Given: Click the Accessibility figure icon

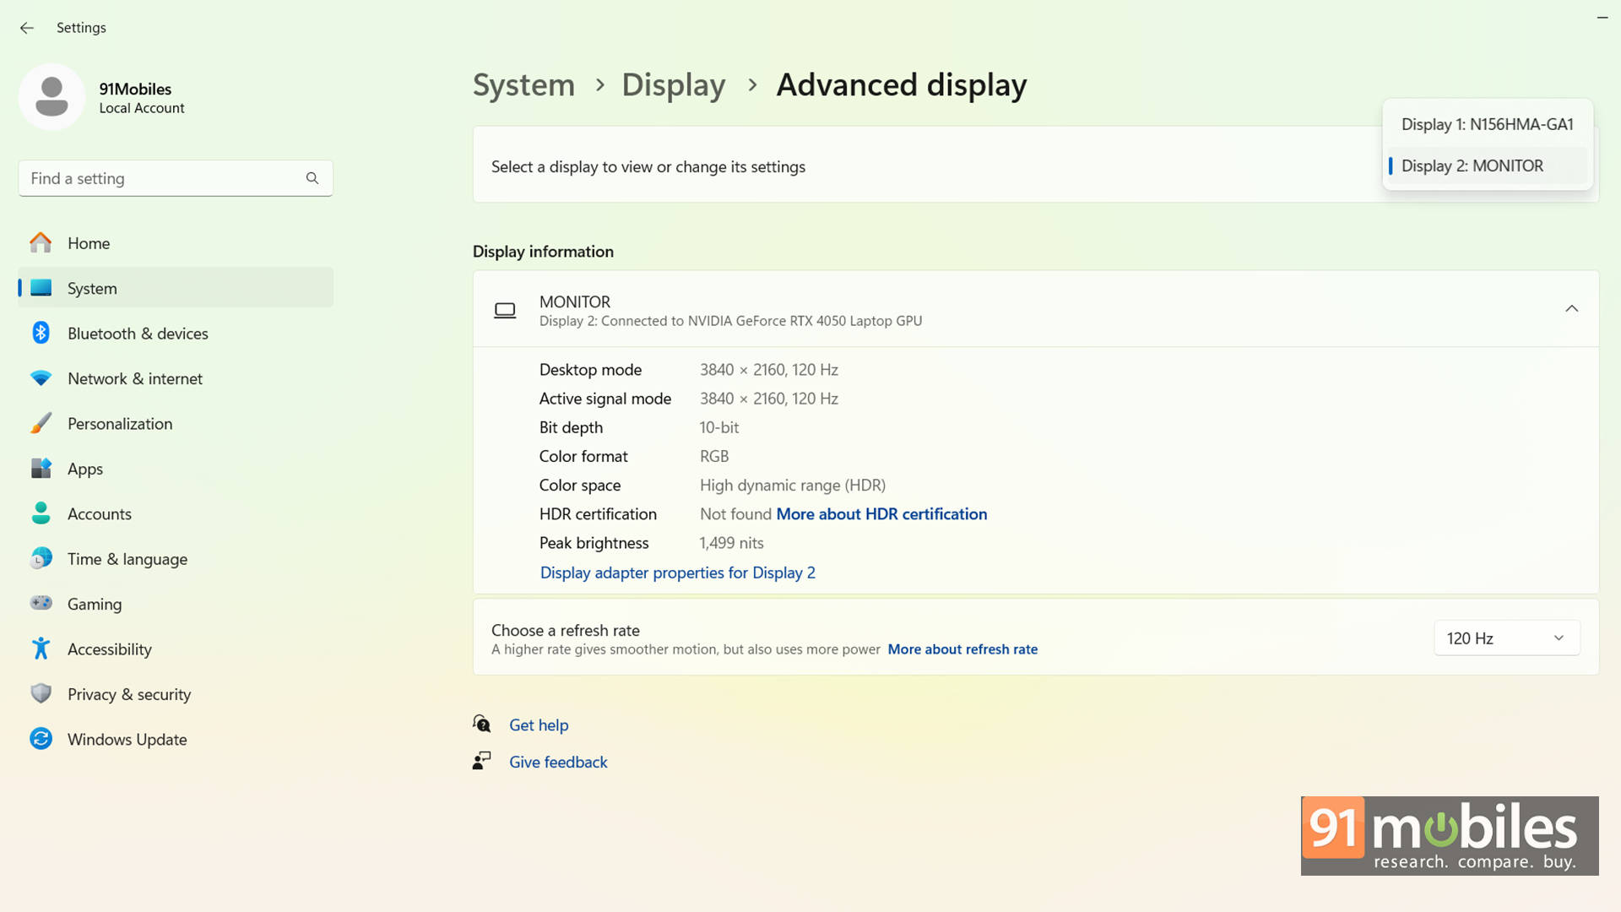Looking at the screenshot, I should 41,649.
